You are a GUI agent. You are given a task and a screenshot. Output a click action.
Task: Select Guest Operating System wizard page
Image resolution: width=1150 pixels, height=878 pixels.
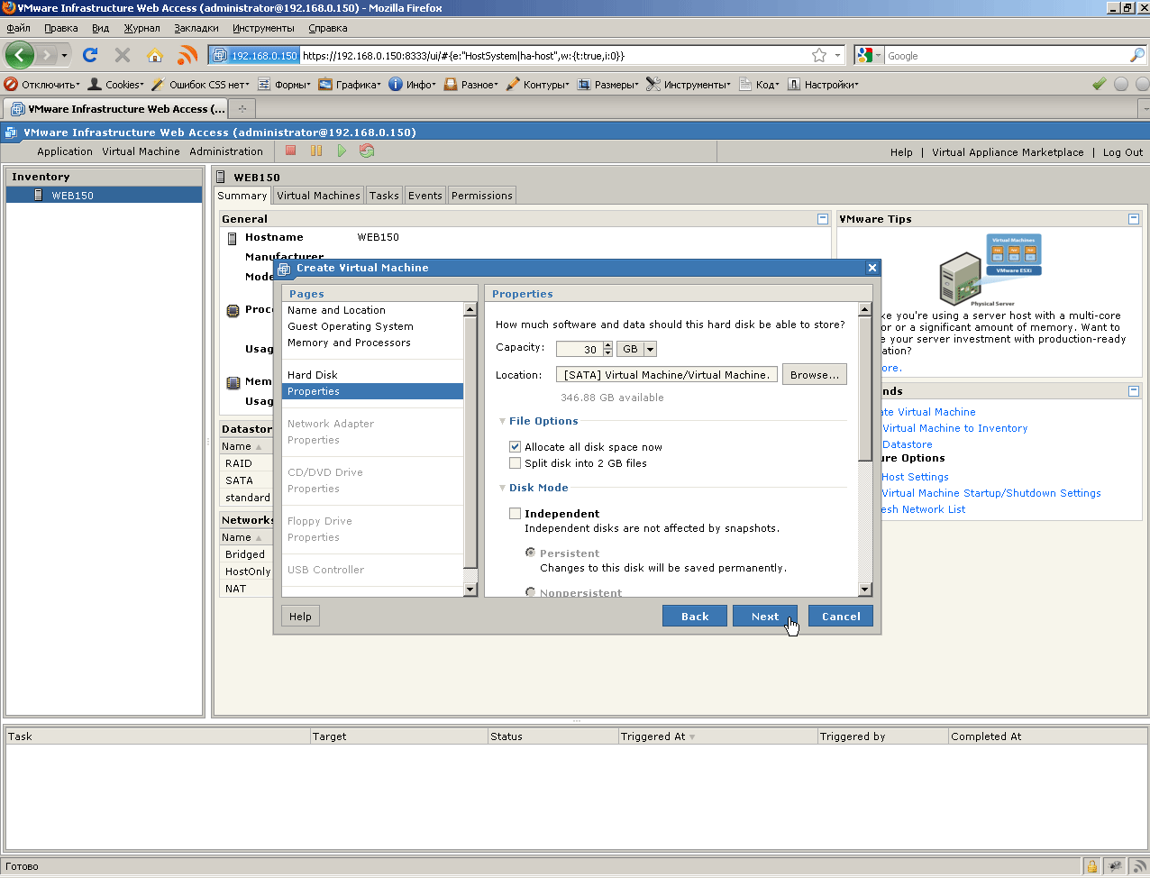[x=351, y=326]
